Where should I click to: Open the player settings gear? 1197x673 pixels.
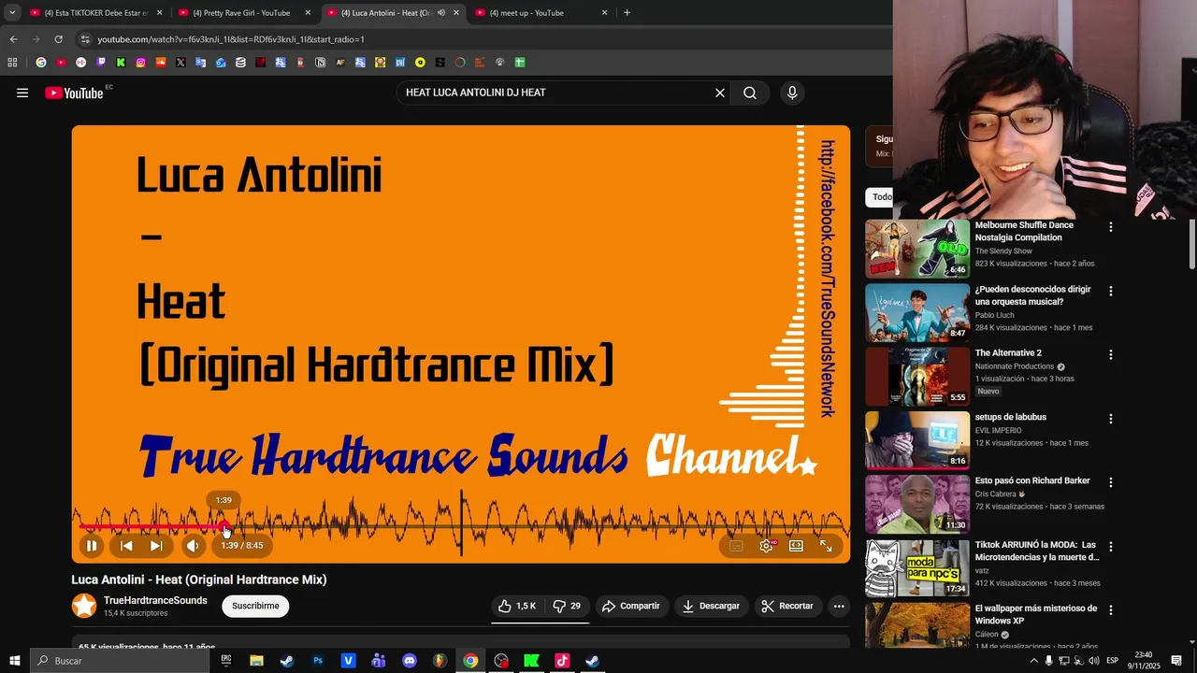click(766, 546)
